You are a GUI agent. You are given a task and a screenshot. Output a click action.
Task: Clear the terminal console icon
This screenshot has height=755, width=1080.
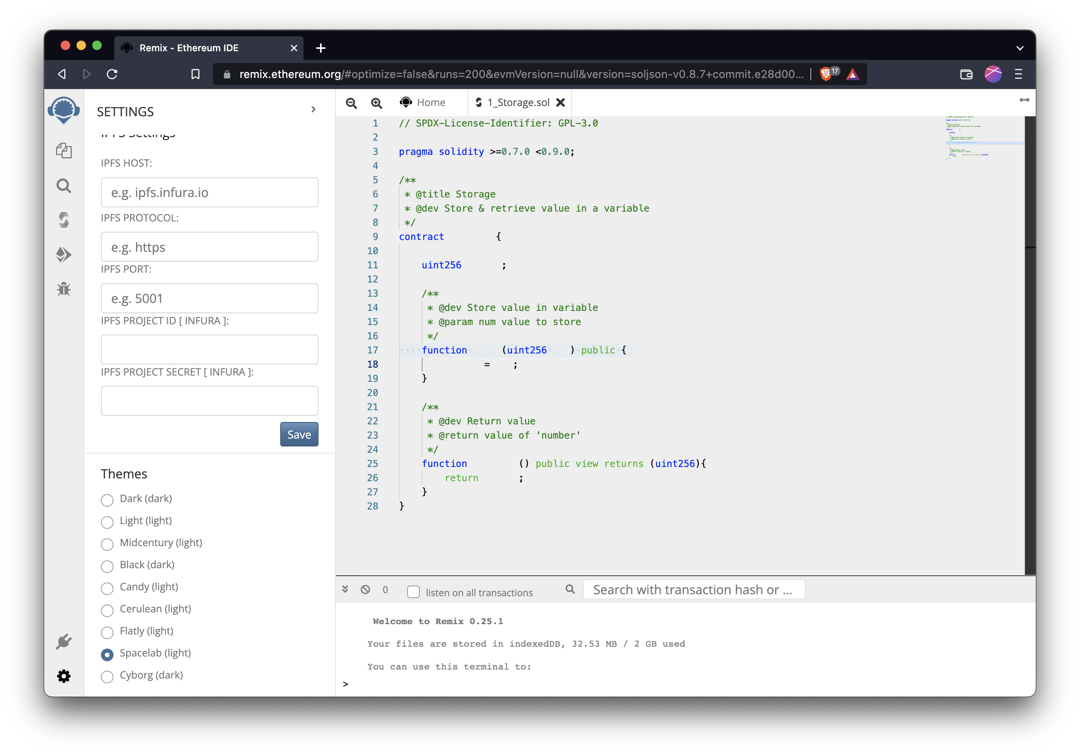tap(365, 589)
